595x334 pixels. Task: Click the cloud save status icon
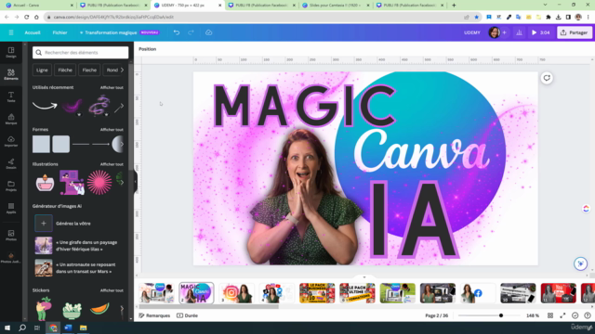point(208,32)
